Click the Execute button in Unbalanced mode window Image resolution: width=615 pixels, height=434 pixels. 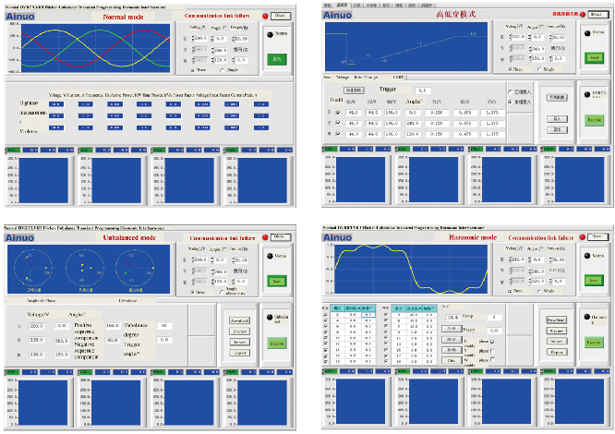[x=277, y=344]
